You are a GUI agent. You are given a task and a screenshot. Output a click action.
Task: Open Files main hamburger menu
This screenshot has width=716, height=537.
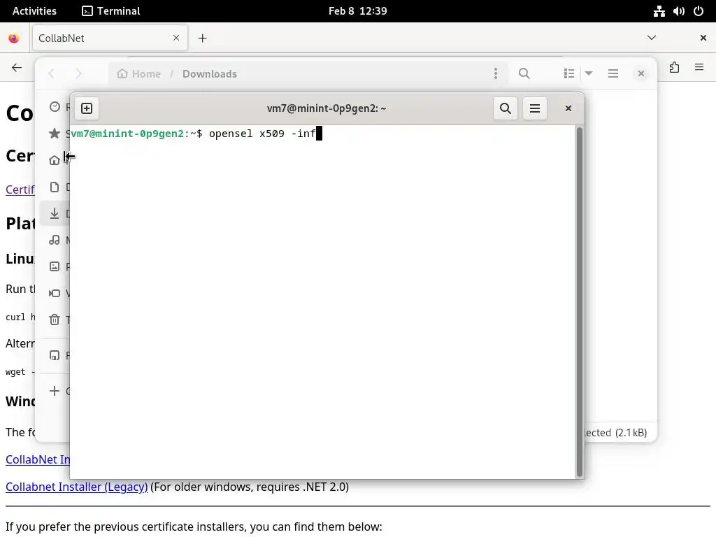tap(613, 73)
